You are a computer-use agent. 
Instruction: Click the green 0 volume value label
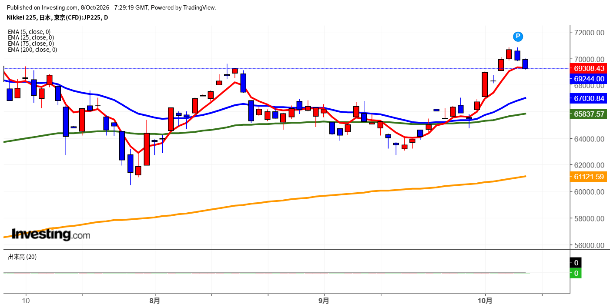tap(576, 273)
